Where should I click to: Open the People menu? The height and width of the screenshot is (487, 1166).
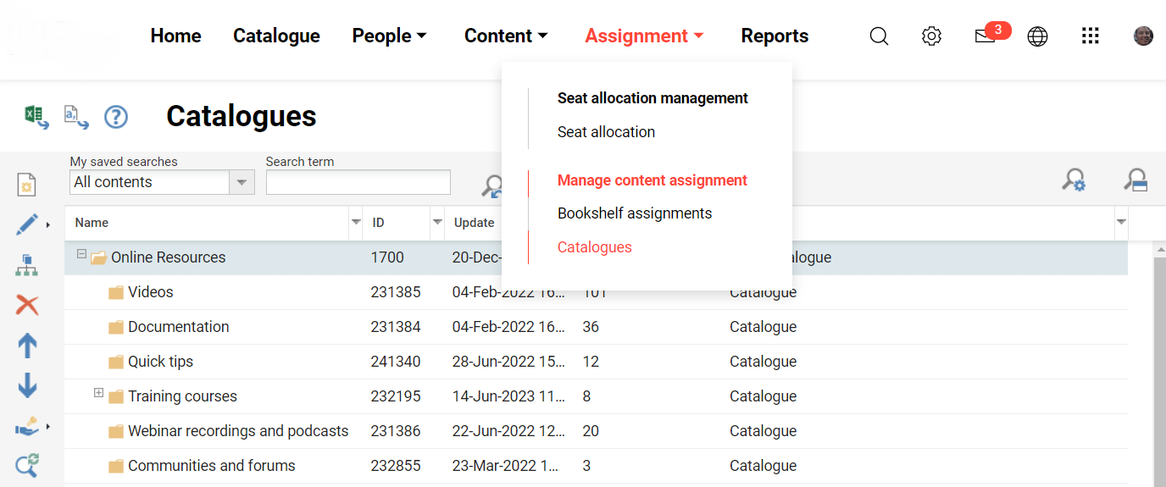tap(389, 36)
